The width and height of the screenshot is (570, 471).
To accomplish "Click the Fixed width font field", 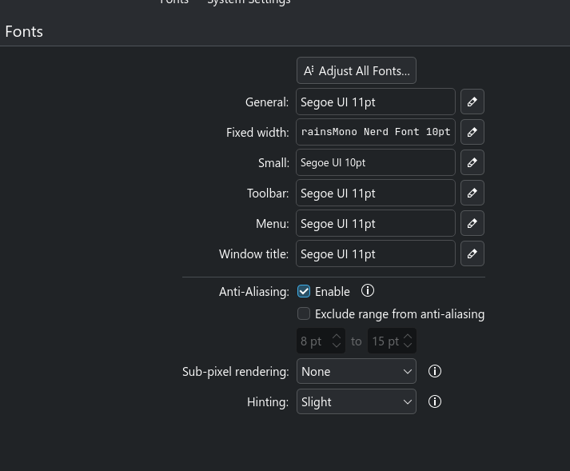I will (x=376, y=132).
